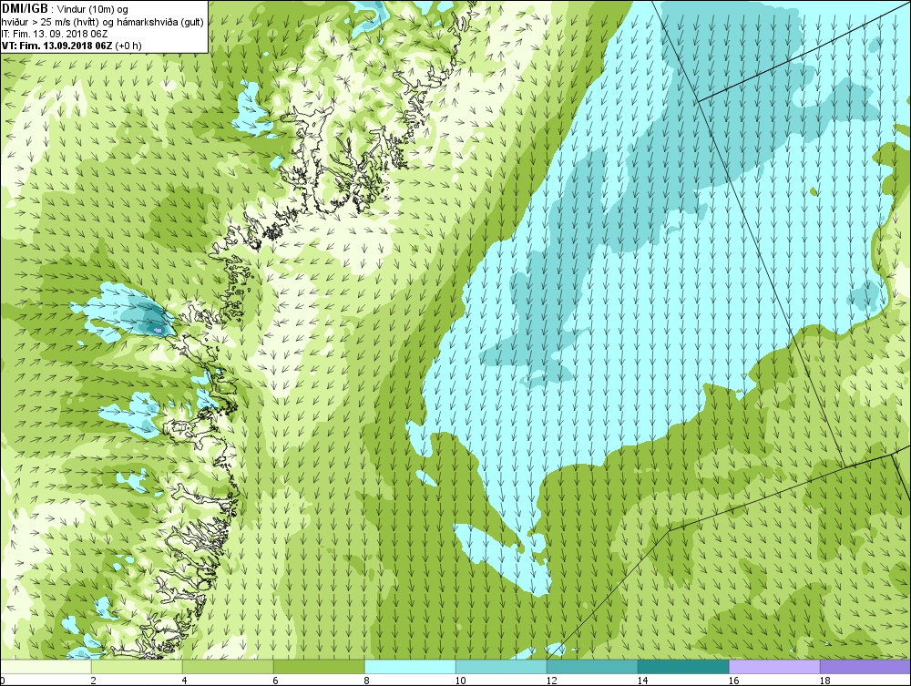The height and width of the screenshot is (686, 911).
Task: Click the 'VT: Fim. 13.09.2018 06Z (+0 h)' line
Action: point(71,46)
